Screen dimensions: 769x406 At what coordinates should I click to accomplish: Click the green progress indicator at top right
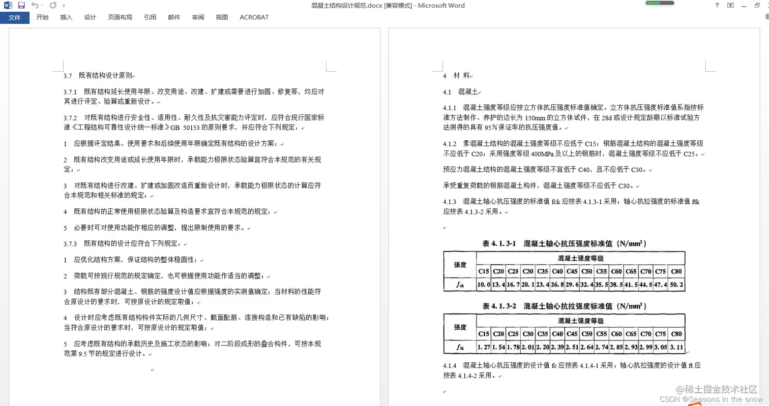tap(659, 3)
